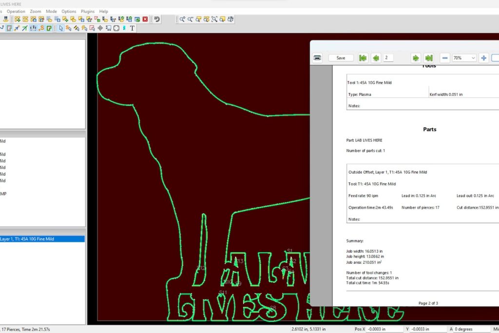Click the Undo arrow in the toolbar

click(x=157, y=20)
